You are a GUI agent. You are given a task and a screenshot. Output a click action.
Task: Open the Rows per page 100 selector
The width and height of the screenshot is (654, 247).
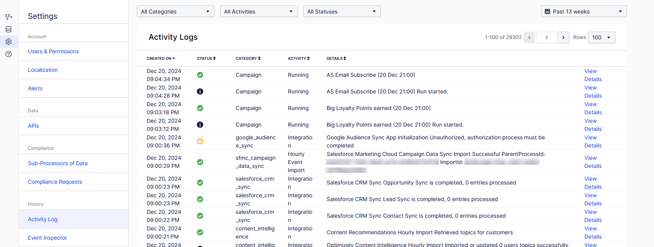click(601, 37)
